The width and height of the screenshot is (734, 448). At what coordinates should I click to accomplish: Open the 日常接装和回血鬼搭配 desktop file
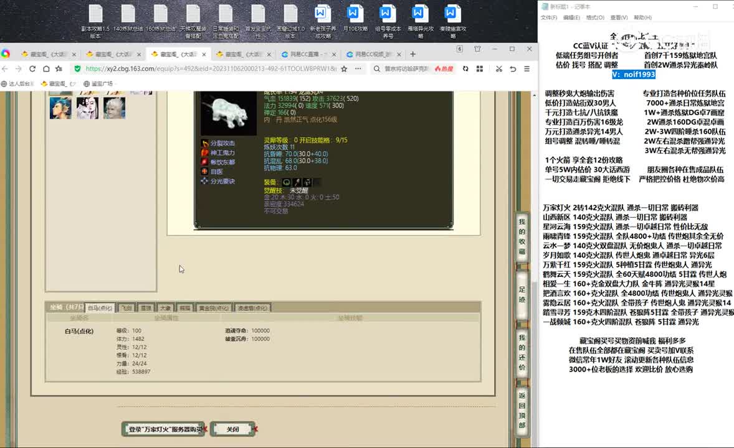(226, 21)
